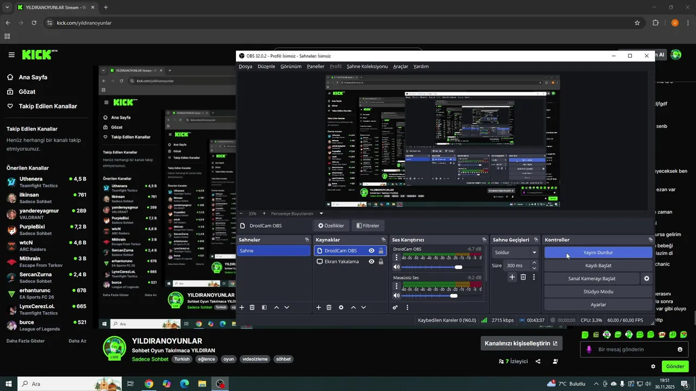Add a new source in Kaynaklar panel
The image size is (696, 391).
coord(319,307)
